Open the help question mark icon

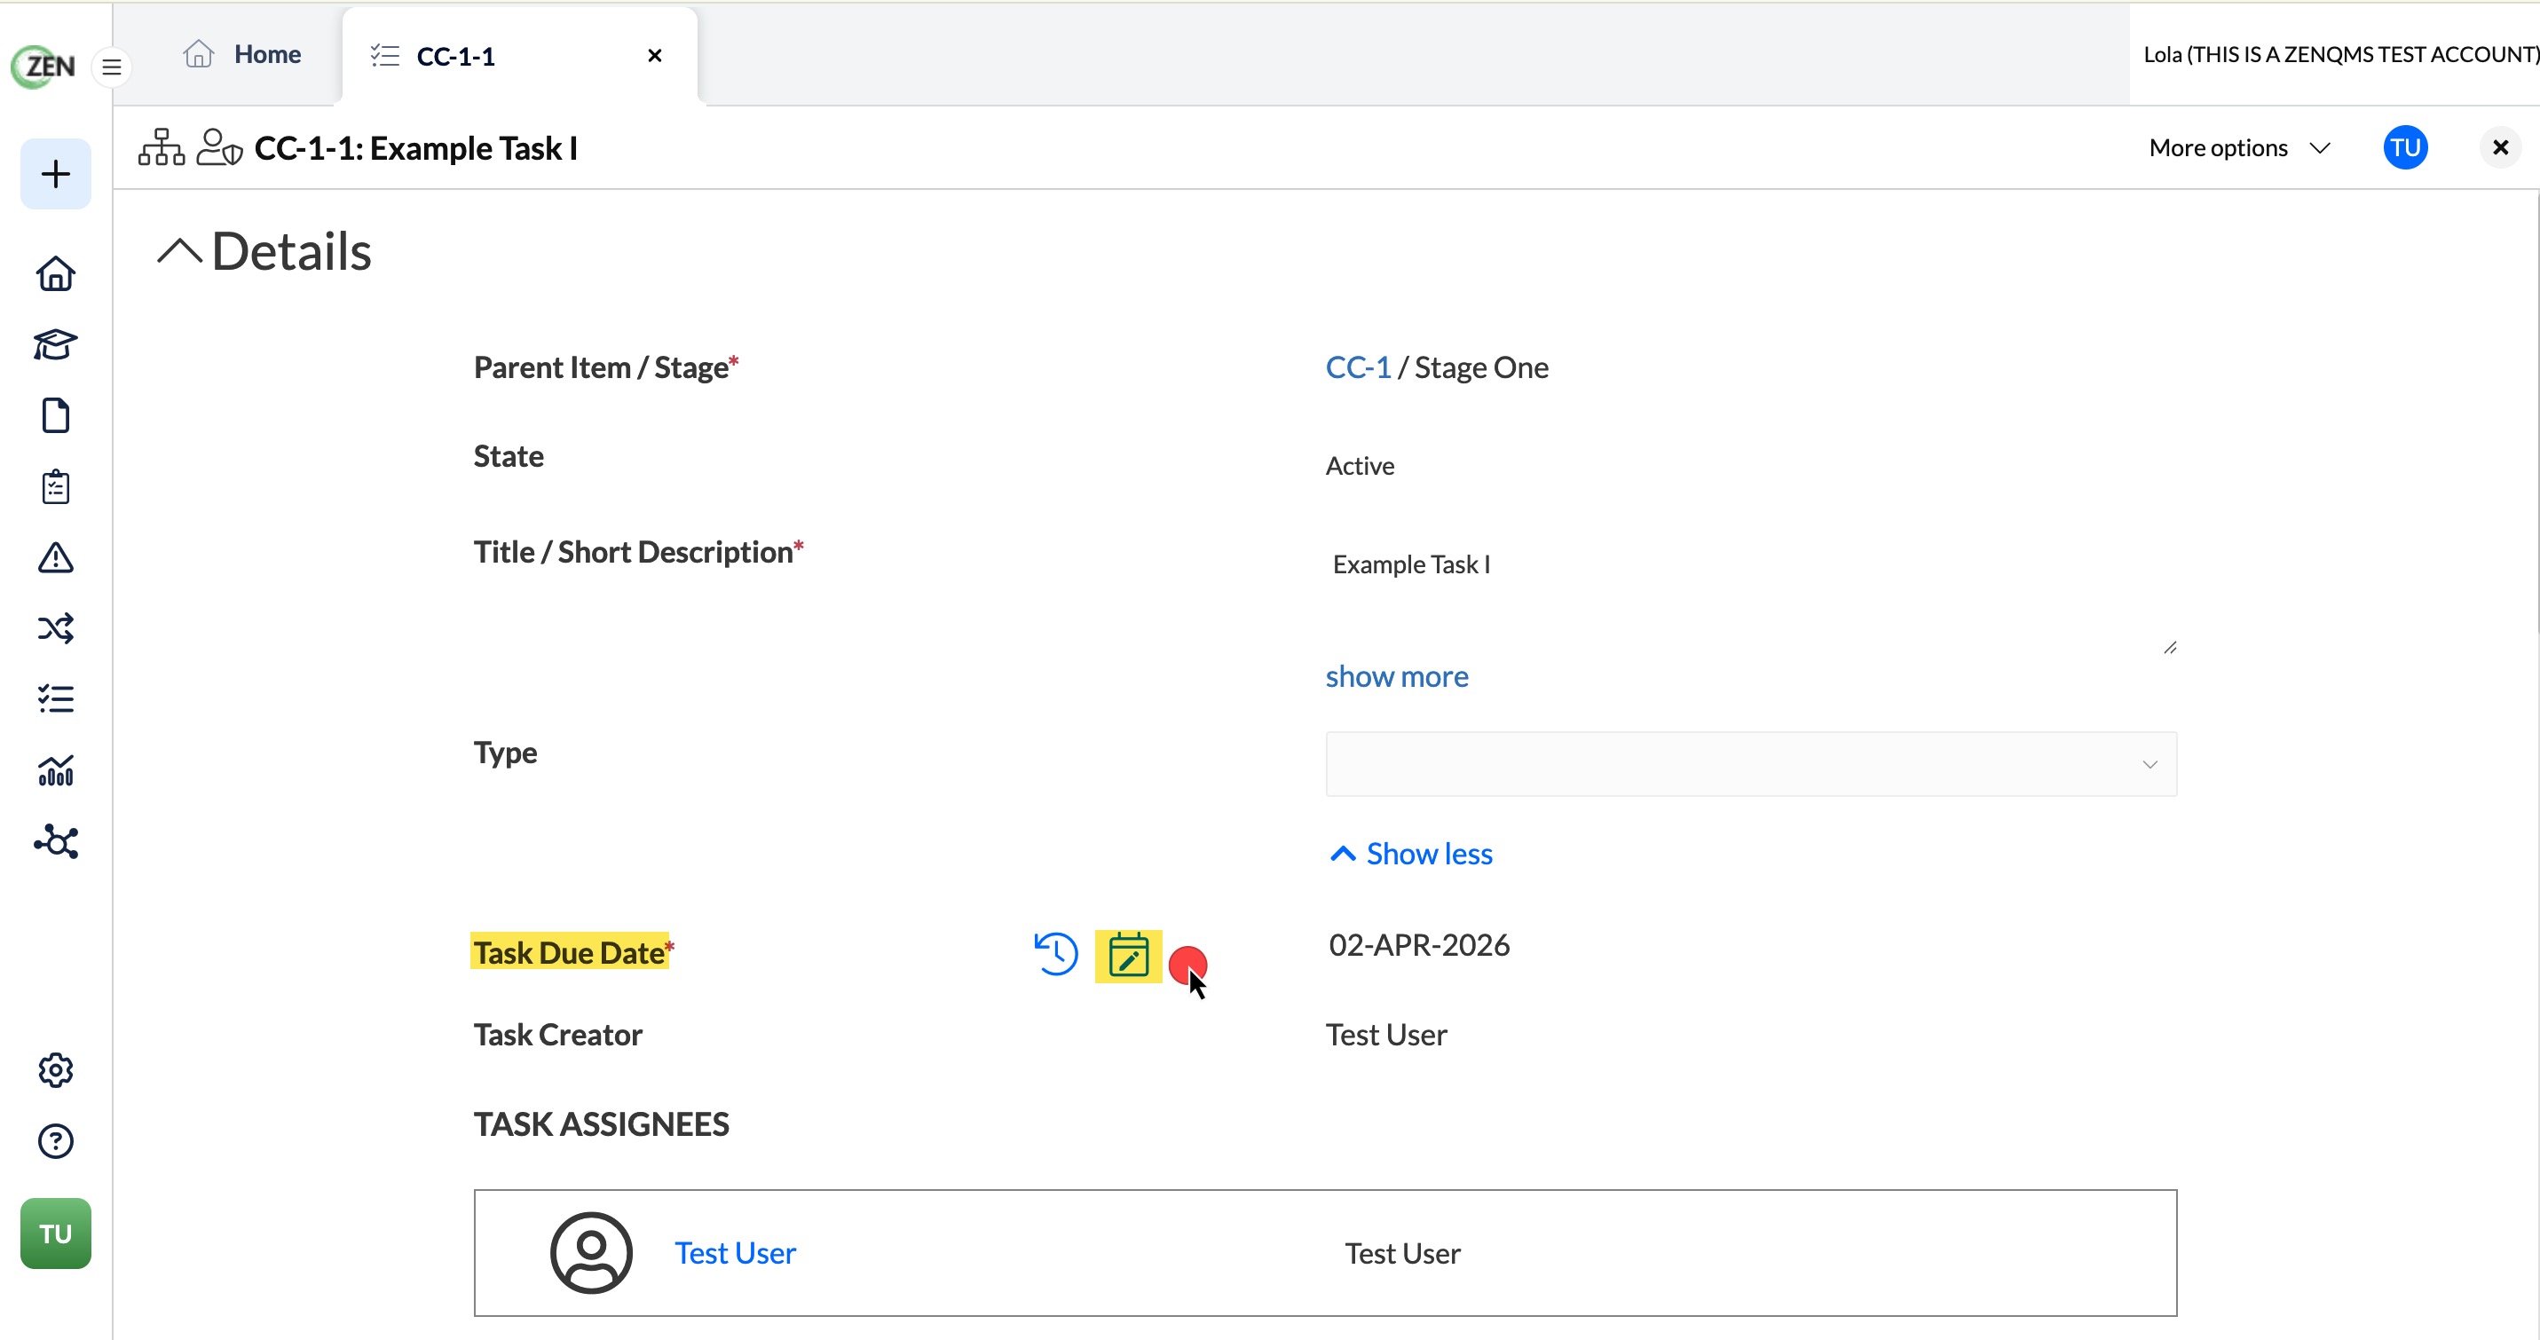click(x=55, y=1141)
